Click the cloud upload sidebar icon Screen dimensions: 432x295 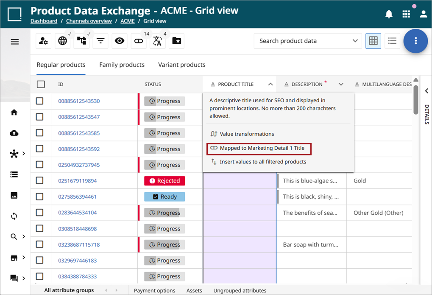point(14,133)
